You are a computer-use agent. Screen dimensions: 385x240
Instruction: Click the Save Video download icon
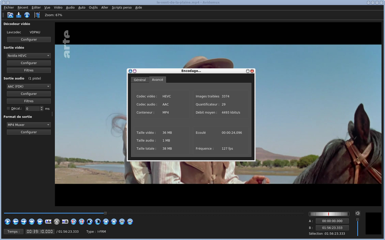[19, 15]
